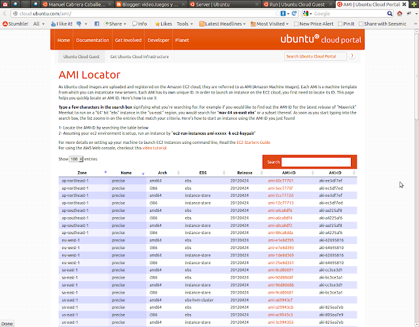Select the ebs-hvm-cluster cell in us-east-1 row
The width and height of the screenshot is (419, 327).
[199, 300]
